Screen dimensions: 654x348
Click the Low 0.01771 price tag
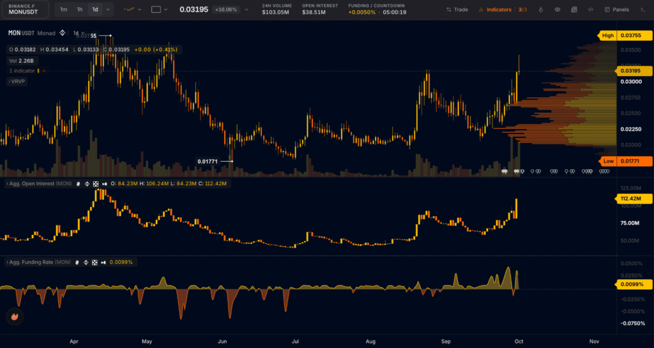[x=625, y=161]
